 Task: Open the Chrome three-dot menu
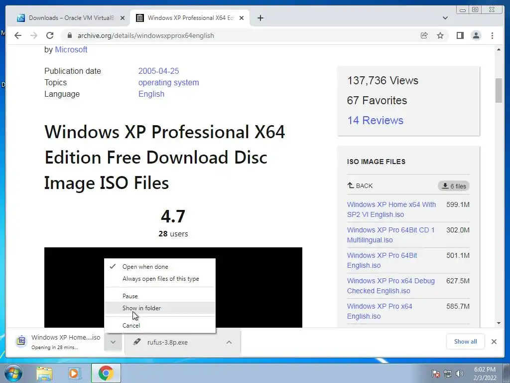click(x=492, y=35)
